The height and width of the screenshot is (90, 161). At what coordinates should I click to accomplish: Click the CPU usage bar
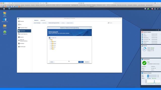(152, 75)
